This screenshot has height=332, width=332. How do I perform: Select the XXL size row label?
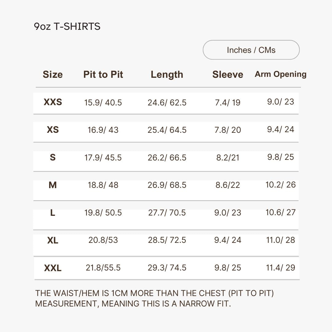(x=53, y=268)
